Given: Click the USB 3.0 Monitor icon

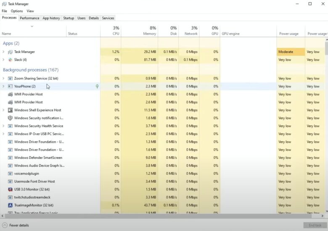Looking at the screenshot, I should [x=10, y=189].
